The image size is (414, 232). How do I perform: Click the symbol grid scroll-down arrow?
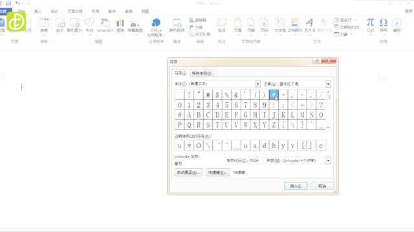(328, 128)
